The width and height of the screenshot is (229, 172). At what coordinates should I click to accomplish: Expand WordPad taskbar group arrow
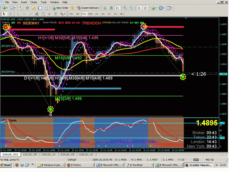coord(152,165)
